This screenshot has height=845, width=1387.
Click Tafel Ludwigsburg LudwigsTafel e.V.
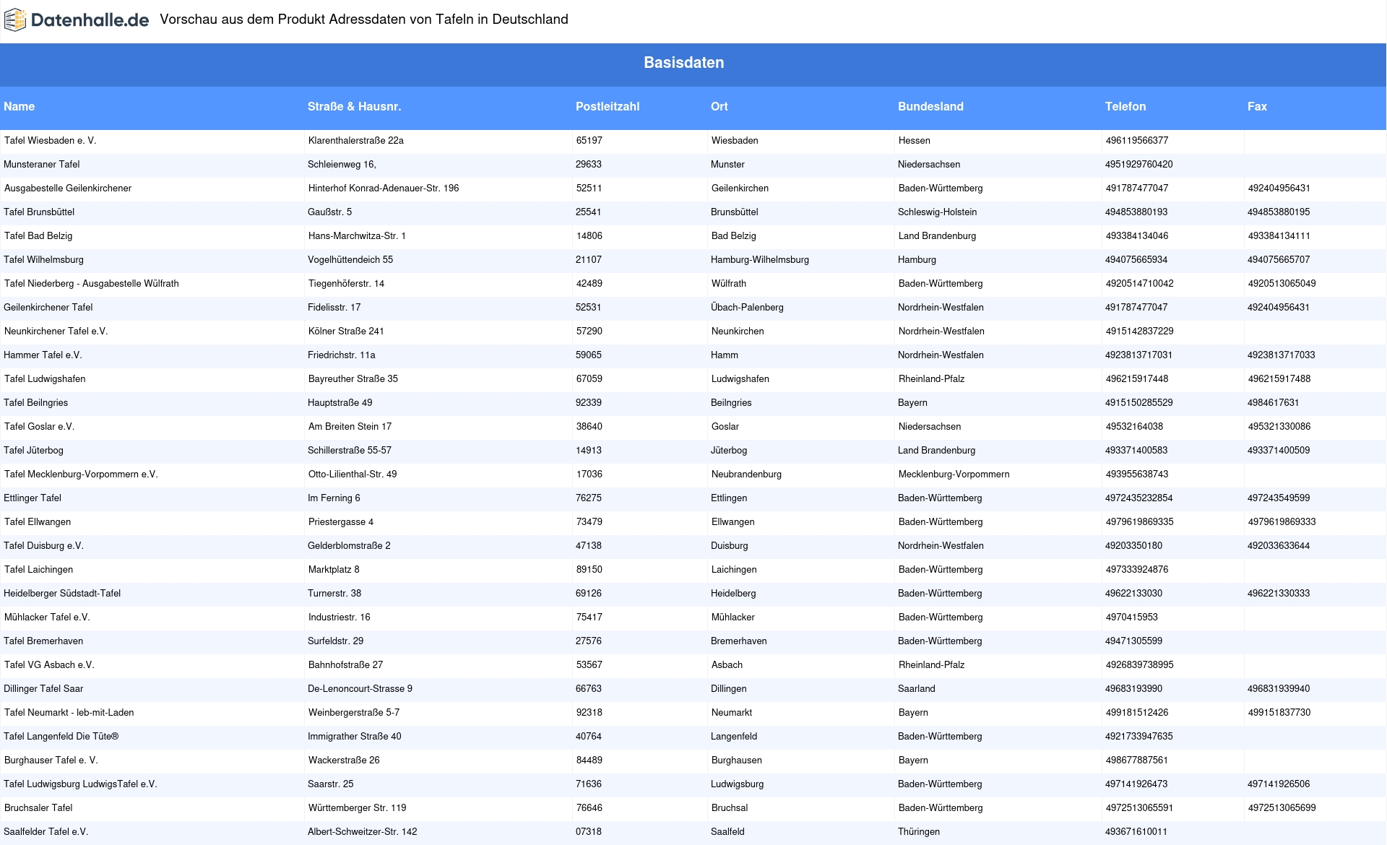(x=80, y=784)
